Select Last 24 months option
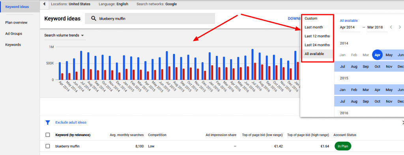Viewport: 404px width, 155px height. point(317,45)
